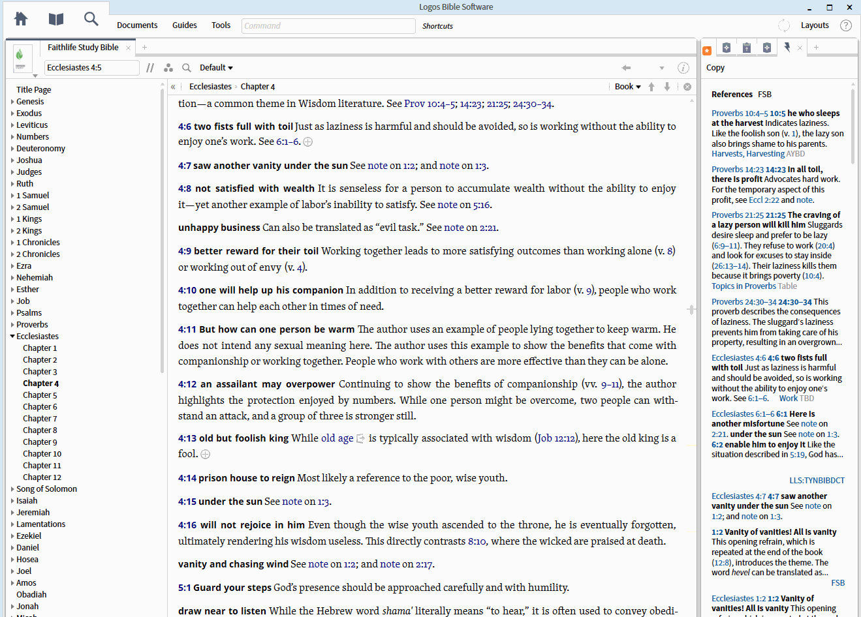
Task: Click the sync status circle icon
Action: pos(784,25)
